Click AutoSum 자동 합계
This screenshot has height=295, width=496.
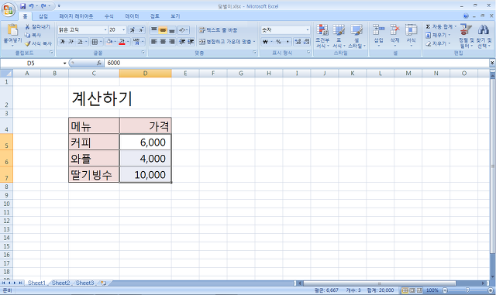(x=439, y=26)
